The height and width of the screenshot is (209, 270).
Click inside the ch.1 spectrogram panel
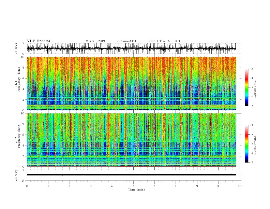pos(132,83)
